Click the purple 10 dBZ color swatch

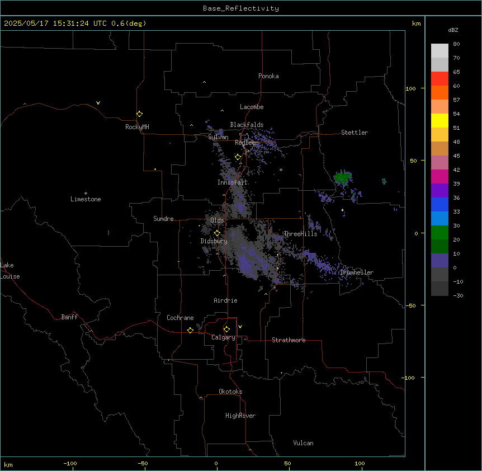[x=440, y=261]
